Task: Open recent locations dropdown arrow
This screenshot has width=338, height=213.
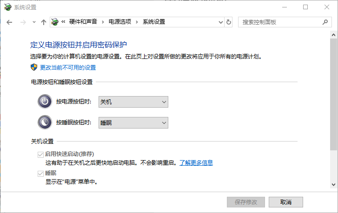Action: click(x=34, y=22)
